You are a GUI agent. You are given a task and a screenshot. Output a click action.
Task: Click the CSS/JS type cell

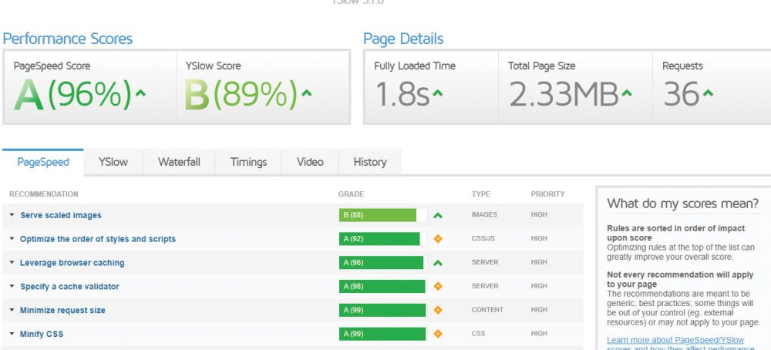(483, 238)
